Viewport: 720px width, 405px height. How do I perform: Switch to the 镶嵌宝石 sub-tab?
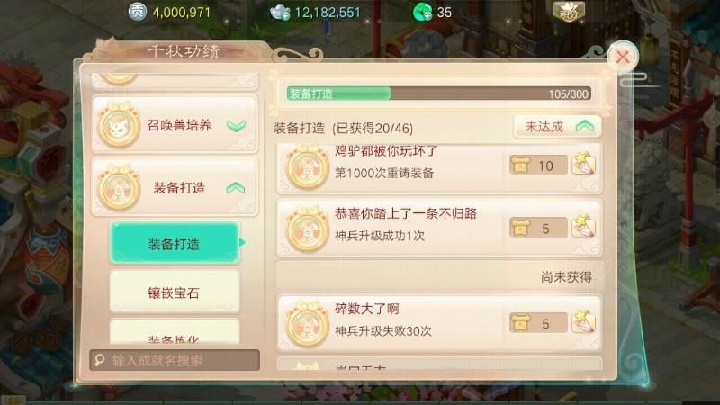(x=175, y=292)
